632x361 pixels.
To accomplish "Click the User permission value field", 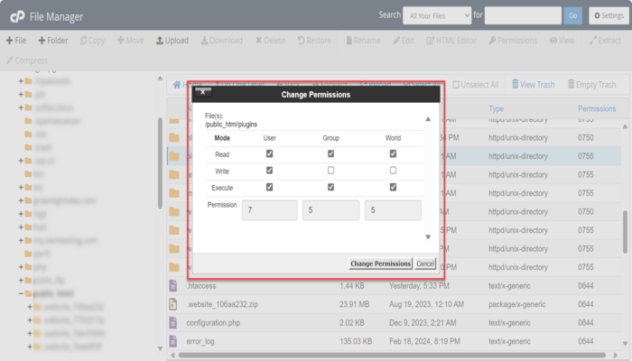I will click(269, 210).
